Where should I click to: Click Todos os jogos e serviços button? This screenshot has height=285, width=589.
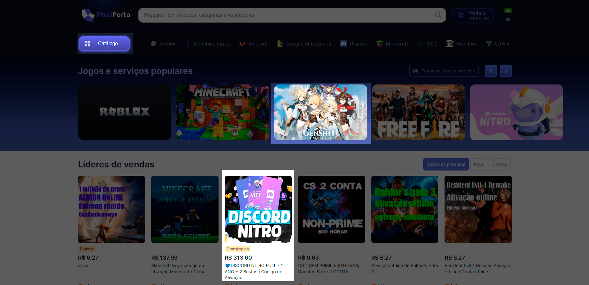(x=444, y=71)
